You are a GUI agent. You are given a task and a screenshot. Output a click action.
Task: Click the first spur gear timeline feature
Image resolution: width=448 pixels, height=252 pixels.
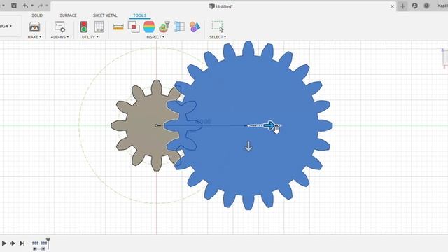pos(35,243)
